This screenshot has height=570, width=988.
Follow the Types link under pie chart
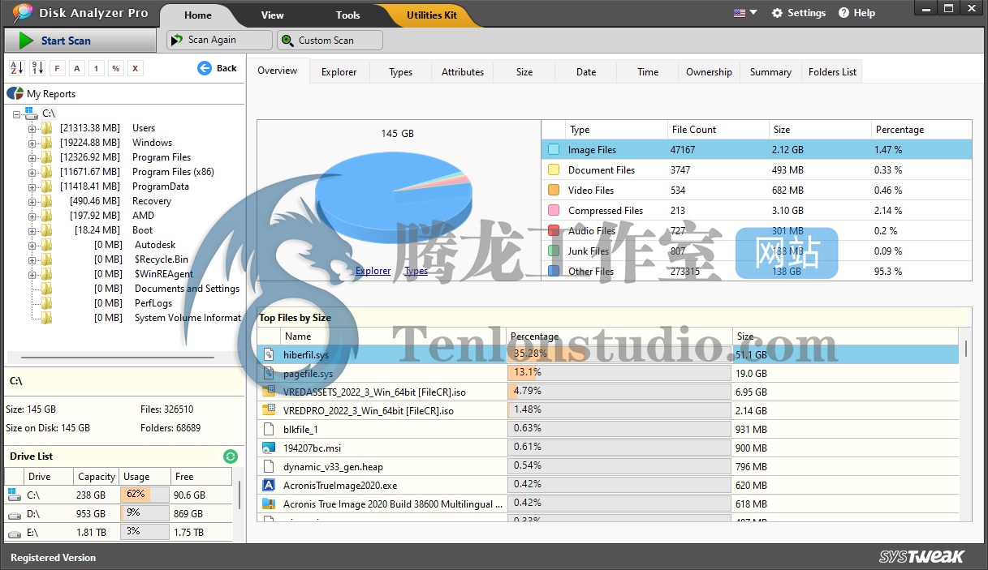pos(416,271)
